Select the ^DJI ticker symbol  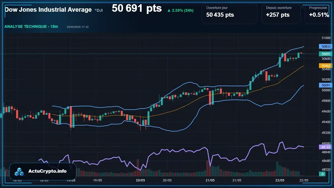pos(99,10)
